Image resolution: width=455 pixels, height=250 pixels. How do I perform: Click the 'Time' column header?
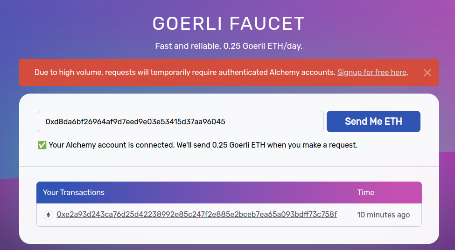pos(365,192)
